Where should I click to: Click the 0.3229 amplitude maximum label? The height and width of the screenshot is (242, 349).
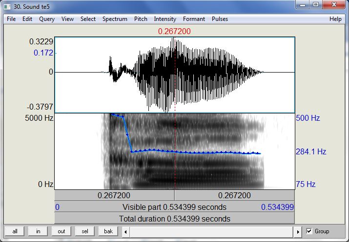[41, 41]
